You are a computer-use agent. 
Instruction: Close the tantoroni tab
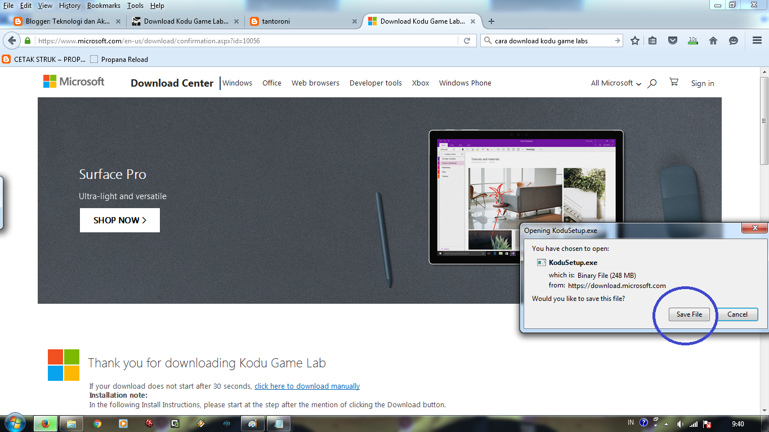tap(354, 21)
